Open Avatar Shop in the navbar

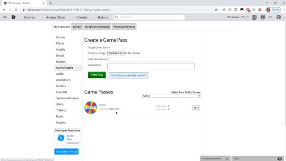tap(55, 17)
